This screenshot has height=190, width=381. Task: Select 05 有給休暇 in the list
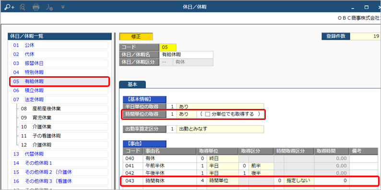59,82
